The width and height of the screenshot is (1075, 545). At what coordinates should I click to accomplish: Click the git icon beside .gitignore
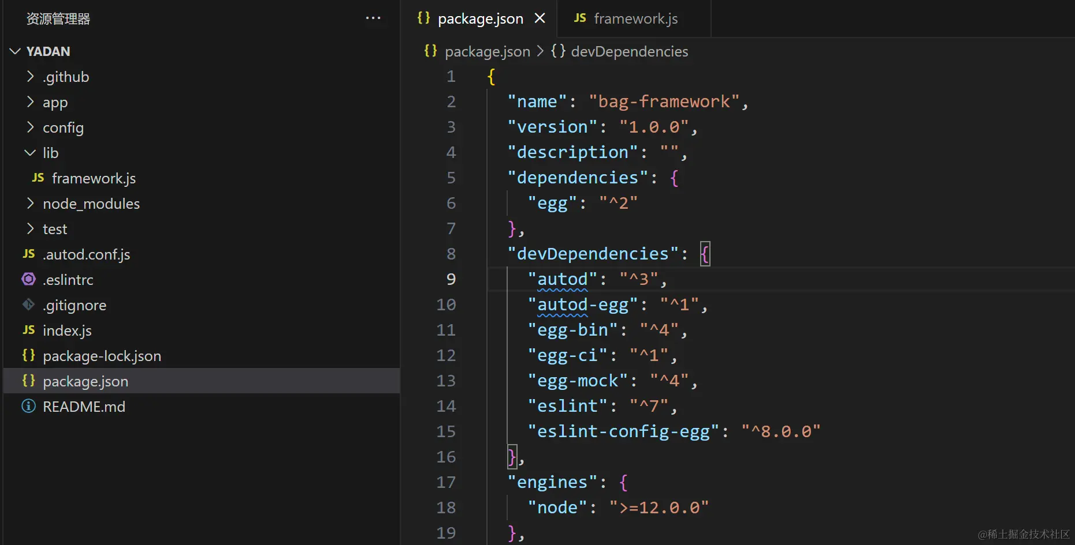click(x=28, y=305)
